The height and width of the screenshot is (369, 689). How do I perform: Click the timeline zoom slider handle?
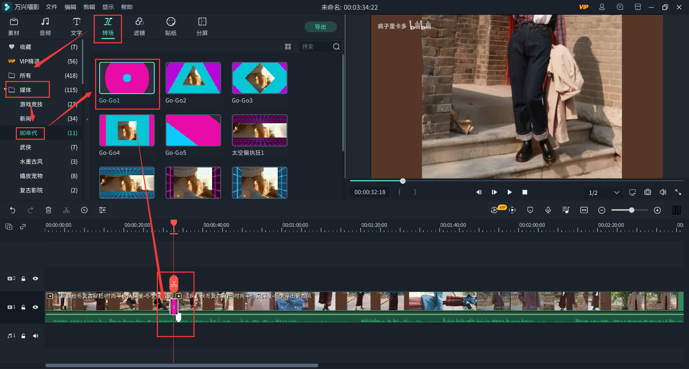coord(631,210)
